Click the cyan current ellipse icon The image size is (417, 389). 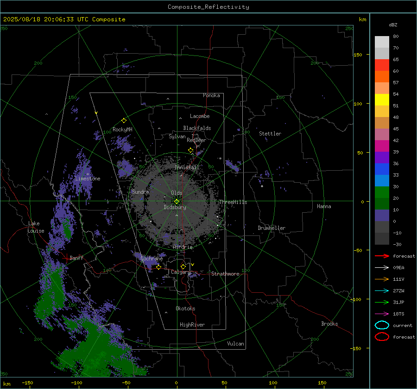click(x=382, y=325)
